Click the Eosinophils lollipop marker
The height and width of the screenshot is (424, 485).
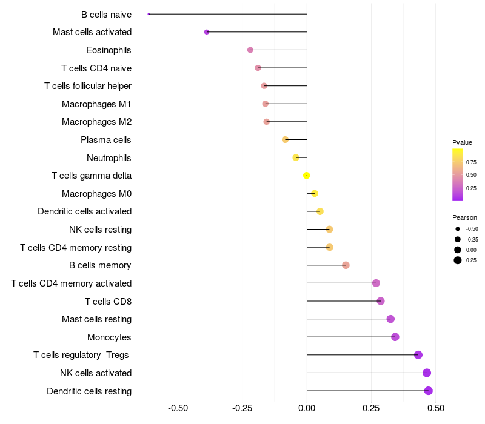click(250, 50)
